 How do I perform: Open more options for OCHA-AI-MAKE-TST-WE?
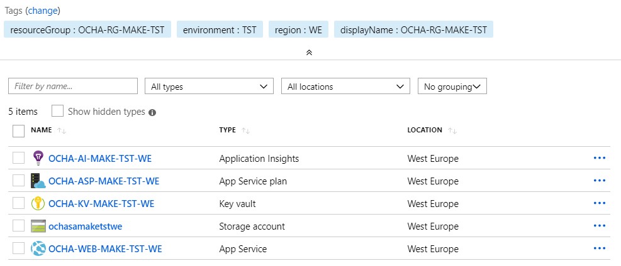(599, 158)
